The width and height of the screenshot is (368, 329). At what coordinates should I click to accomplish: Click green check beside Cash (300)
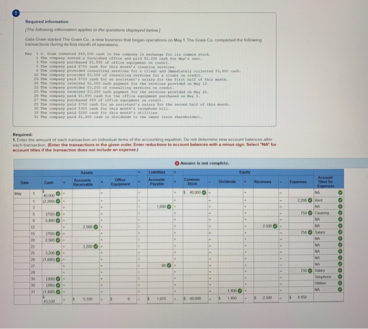point(58,279)
